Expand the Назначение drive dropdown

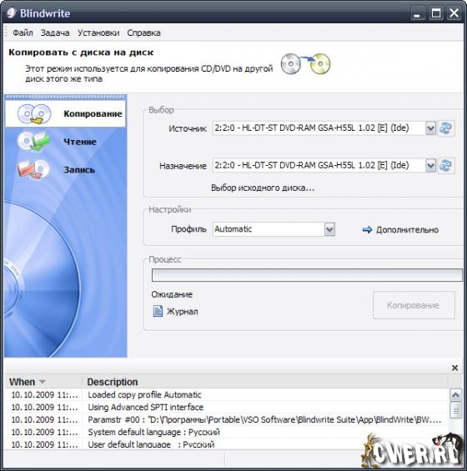click(x=430, y=166)
